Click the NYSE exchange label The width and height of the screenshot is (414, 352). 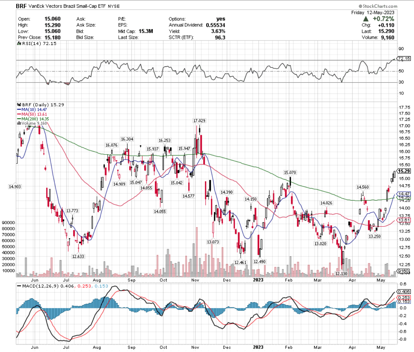tap(114, 6)
